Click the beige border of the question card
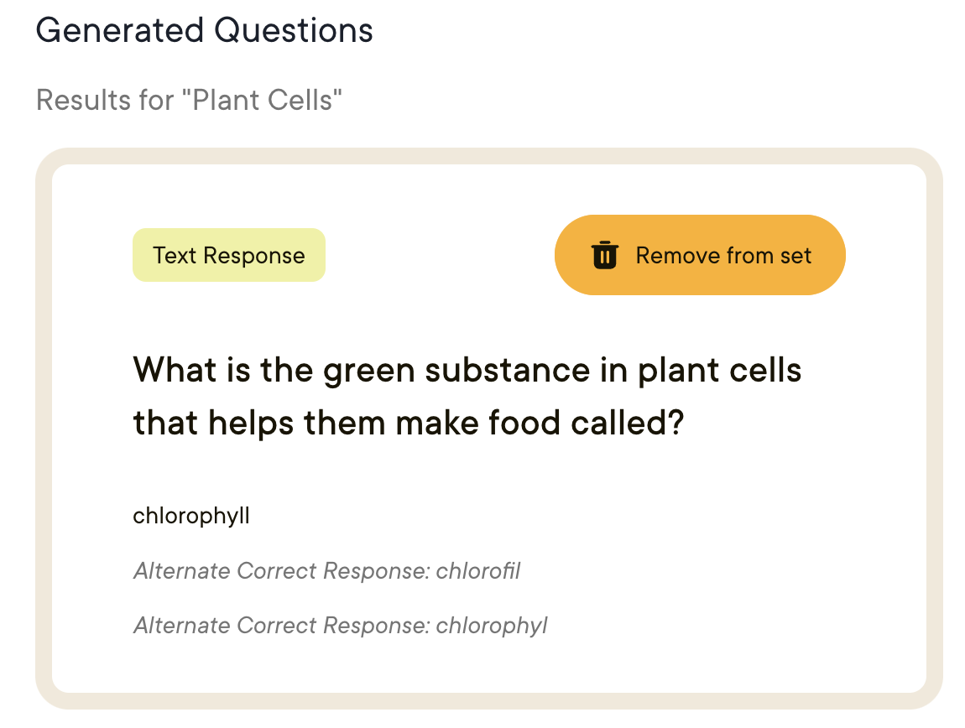965x728 pixels. [x=44, y=419]
